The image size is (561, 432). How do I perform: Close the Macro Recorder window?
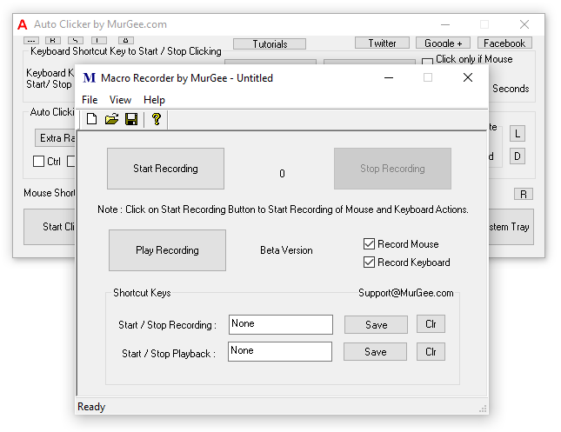coord(468,77)
